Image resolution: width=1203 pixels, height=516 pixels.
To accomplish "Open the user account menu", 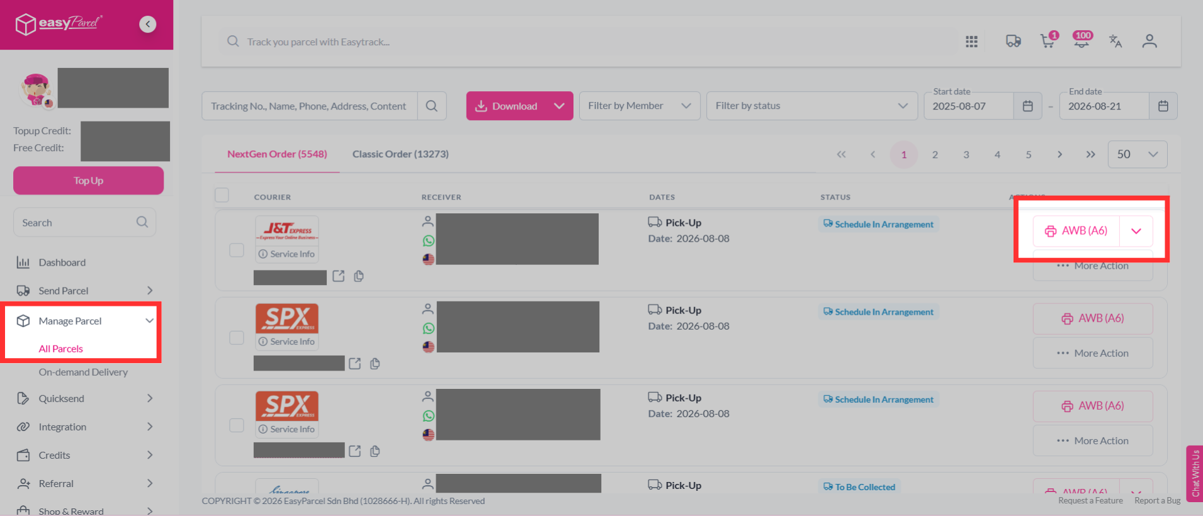I will [1149, 42].
